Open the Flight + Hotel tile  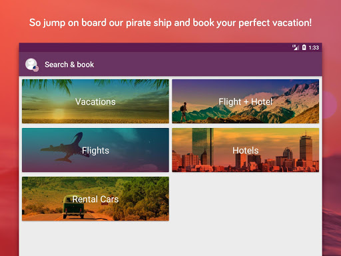click(246, 101)
